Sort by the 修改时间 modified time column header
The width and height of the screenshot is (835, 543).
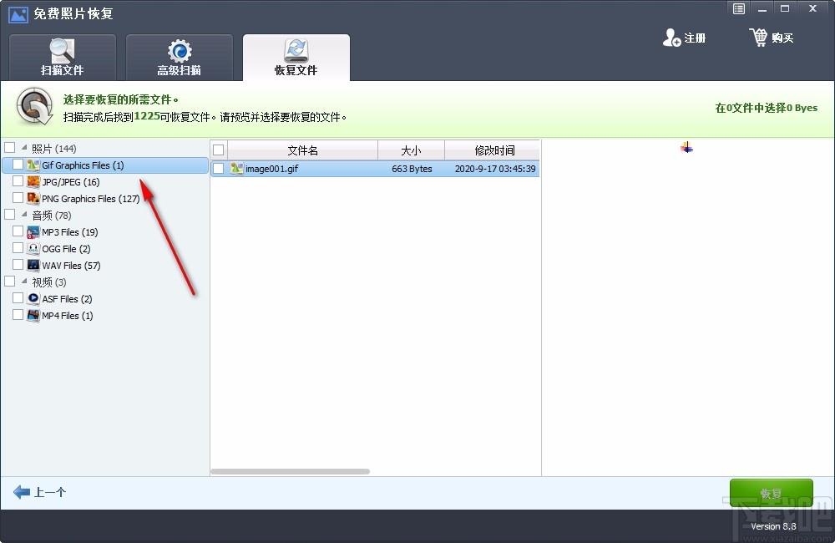point(493,150)
